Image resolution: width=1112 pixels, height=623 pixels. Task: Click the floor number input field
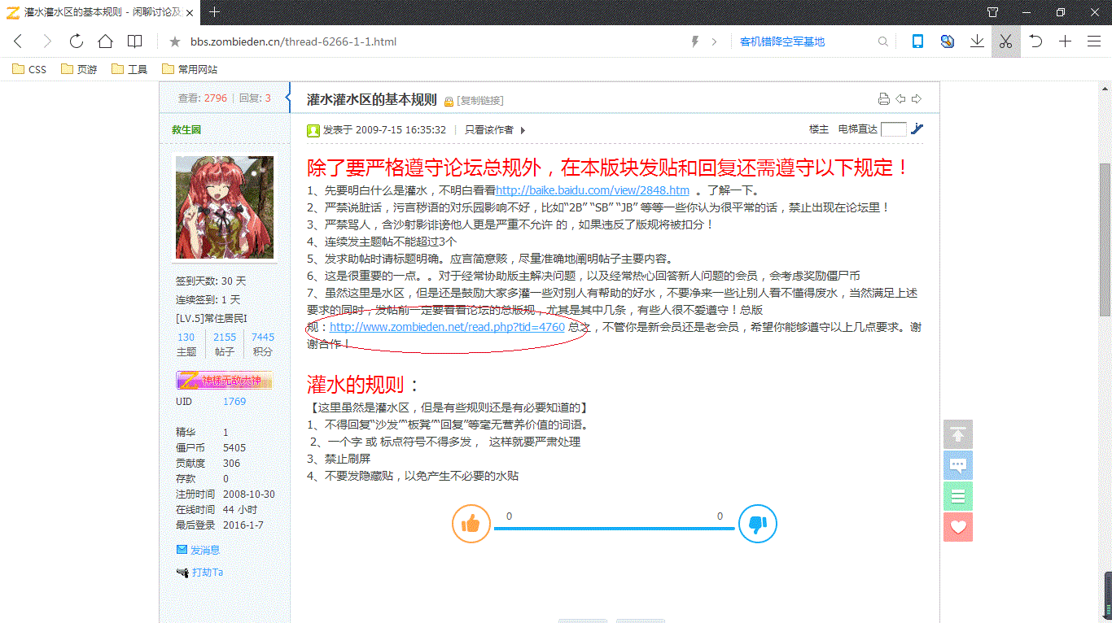pos(893,129)
